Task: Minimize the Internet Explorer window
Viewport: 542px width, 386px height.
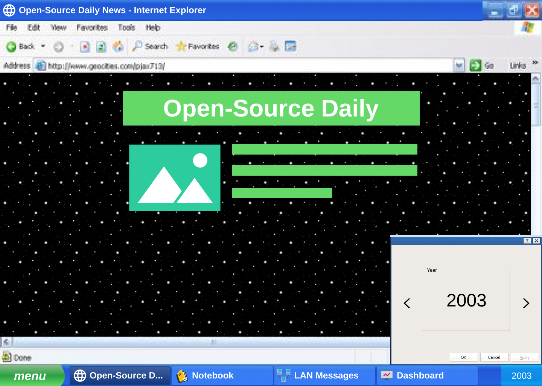Action: click(495, 11)
